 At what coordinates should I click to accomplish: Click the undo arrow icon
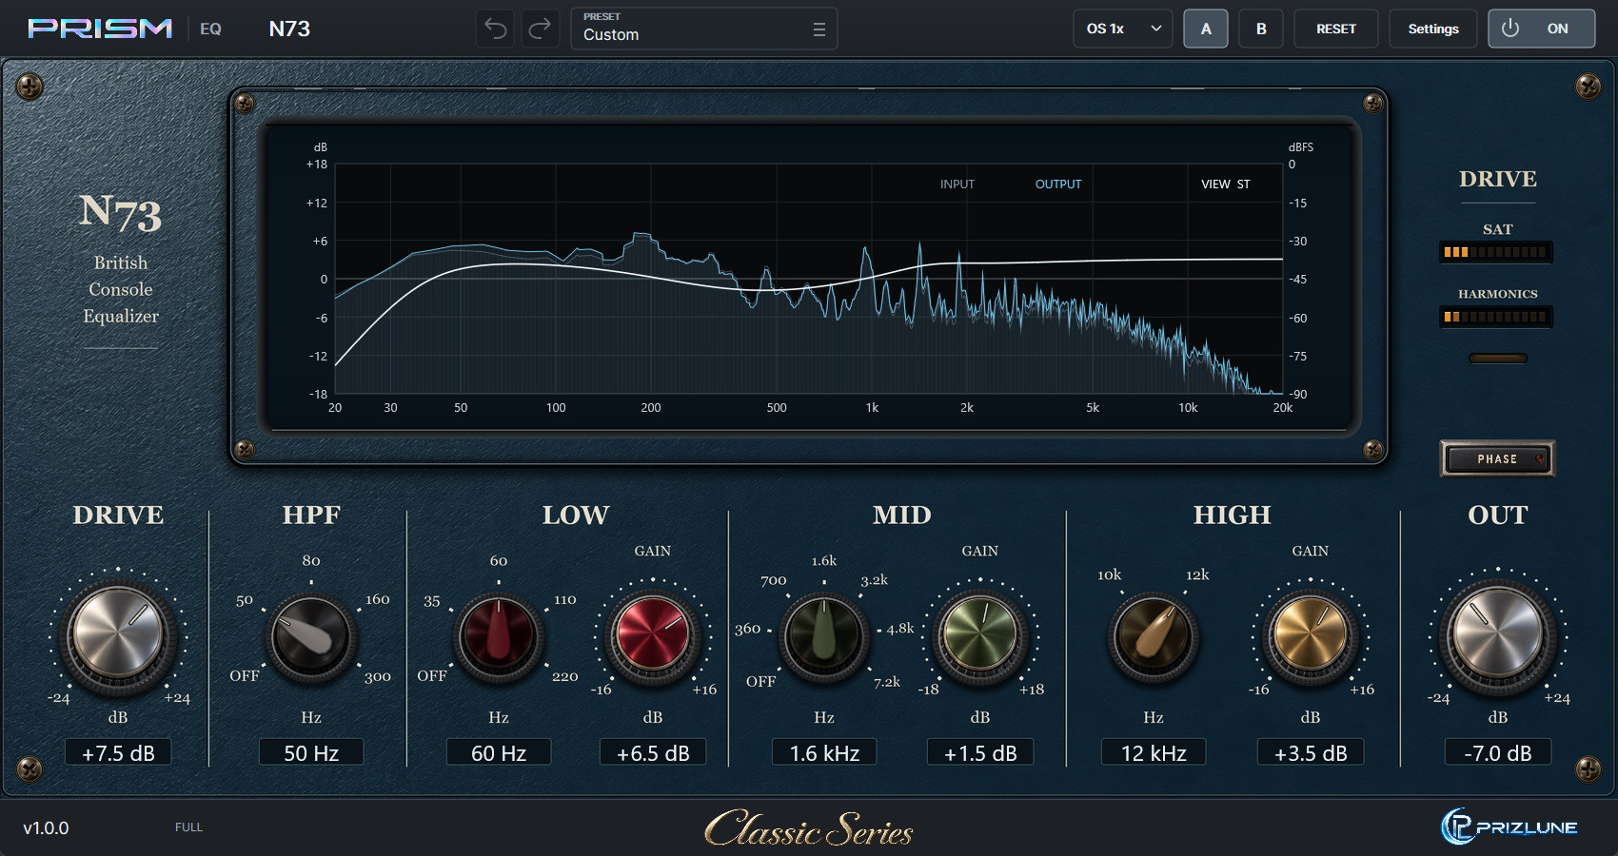496,29
